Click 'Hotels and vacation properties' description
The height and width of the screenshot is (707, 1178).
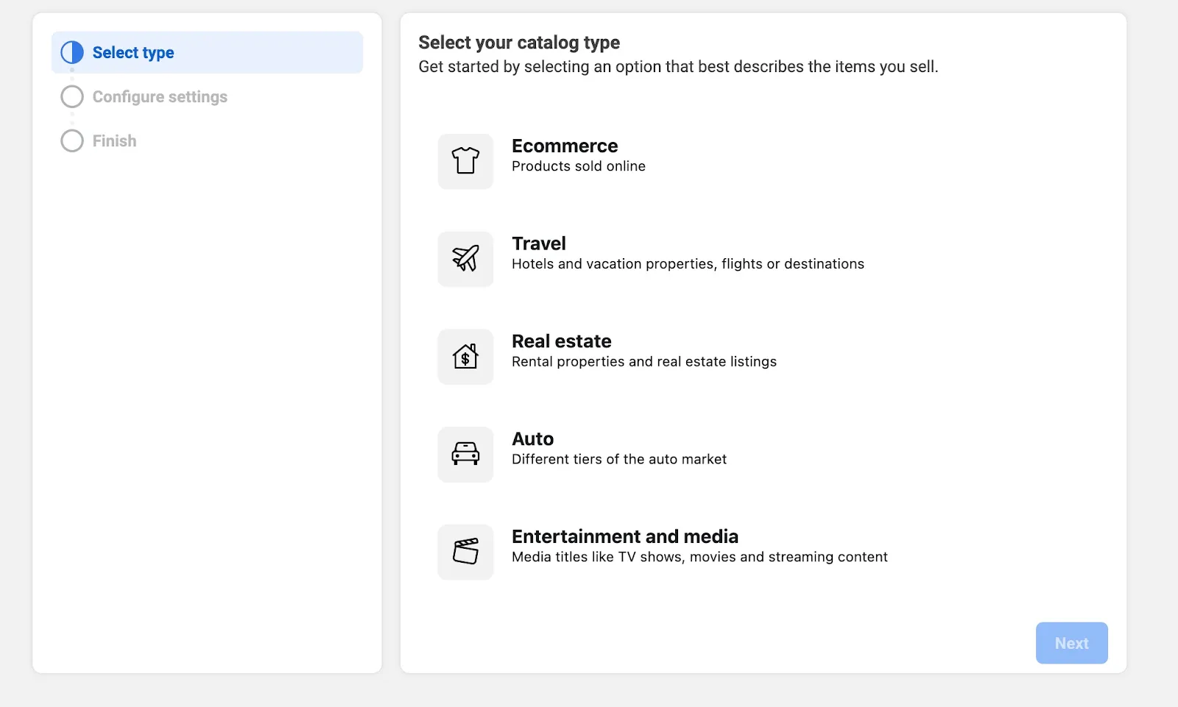(688, 264)
